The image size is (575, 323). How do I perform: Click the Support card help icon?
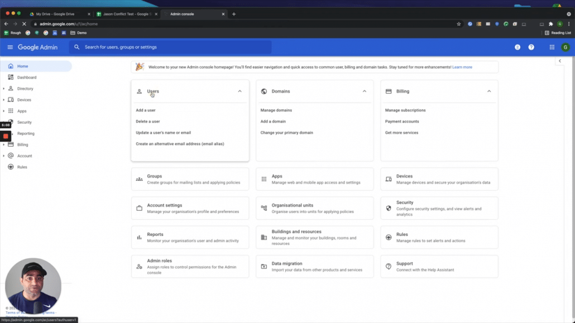coord(389,267)
